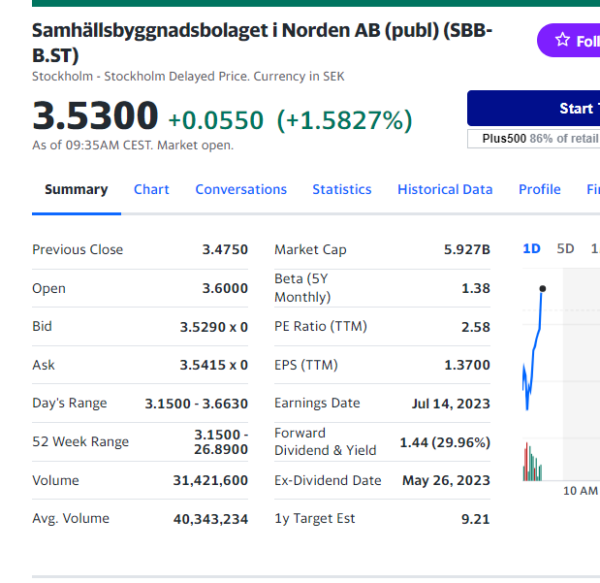This screenshot has height=583, width=600.
Task: Open the Historical Data tab
Action: [x=445, y=189]
